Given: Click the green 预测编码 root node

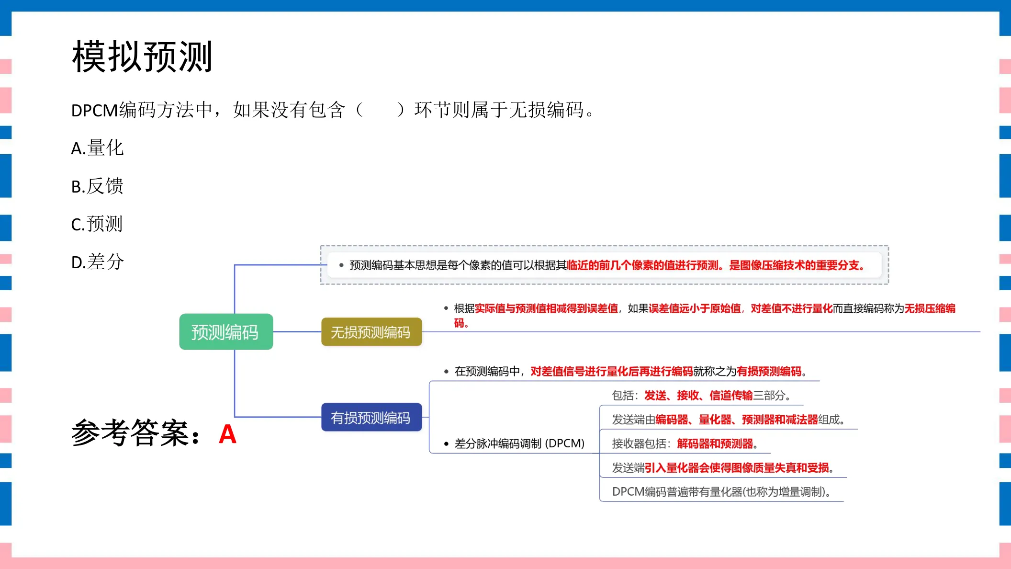Looking at the screenshot, I should 226,332.
